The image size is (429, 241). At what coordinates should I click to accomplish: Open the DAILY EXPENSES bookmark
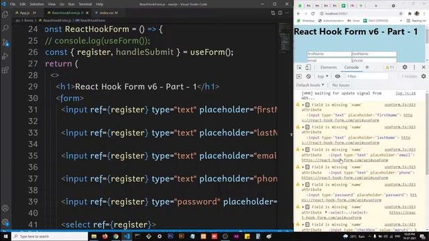pos(375,21)
